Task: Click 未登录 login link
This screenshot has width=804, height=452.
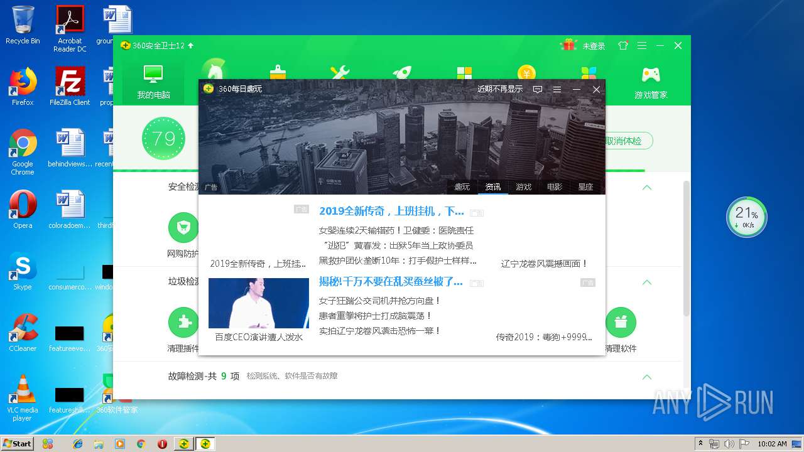Action: (x=594, y=46)
